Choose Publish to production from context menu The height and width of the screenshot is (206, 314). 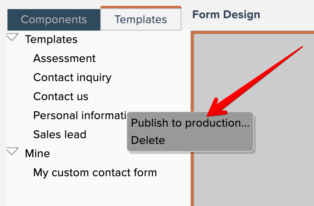[190, 123]
